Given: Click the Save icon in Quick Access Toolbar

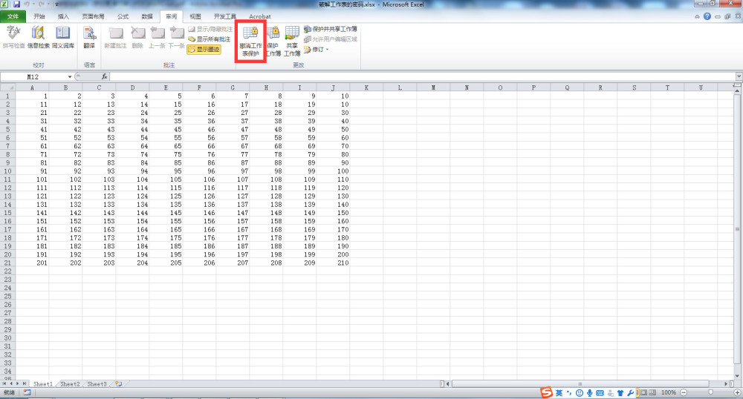Looking at the screenshot, I should point(16,4).
